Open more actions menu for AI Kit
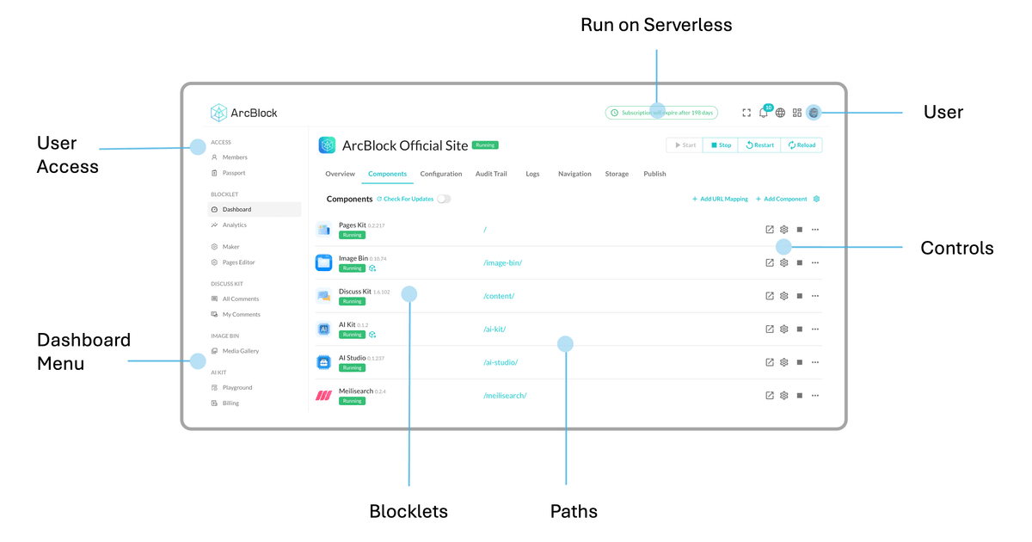The image size is (1032, 542). (815, 329)
